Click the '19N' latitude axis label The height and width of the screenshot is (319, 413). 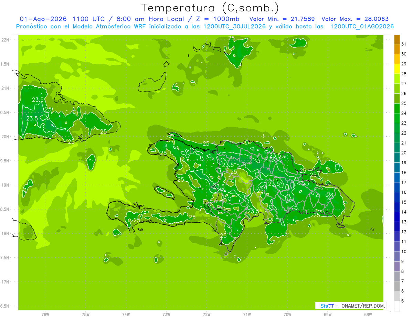pyautogui.click(x=6, y=185)
